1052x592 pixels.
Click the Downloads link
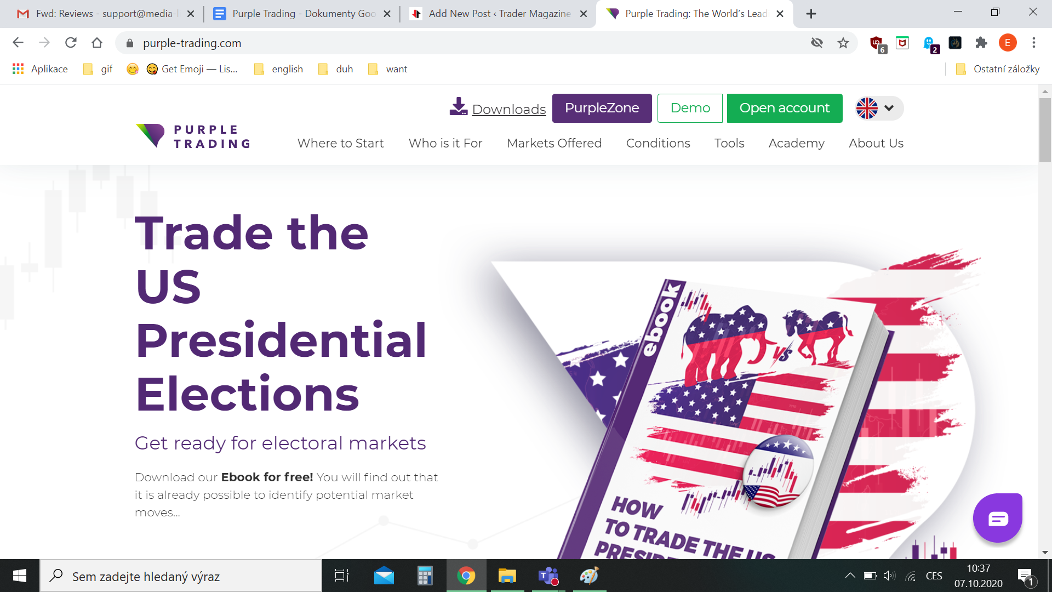tap(508, 109)
